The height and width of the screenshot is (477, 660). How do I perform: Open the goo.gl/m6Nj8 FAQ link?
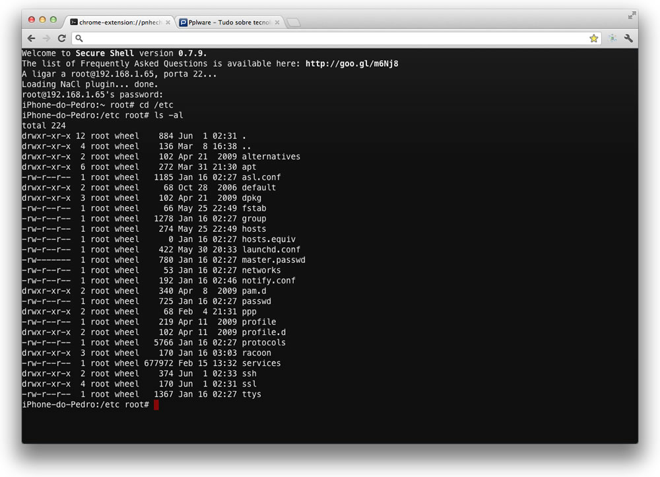pos(352,64)
